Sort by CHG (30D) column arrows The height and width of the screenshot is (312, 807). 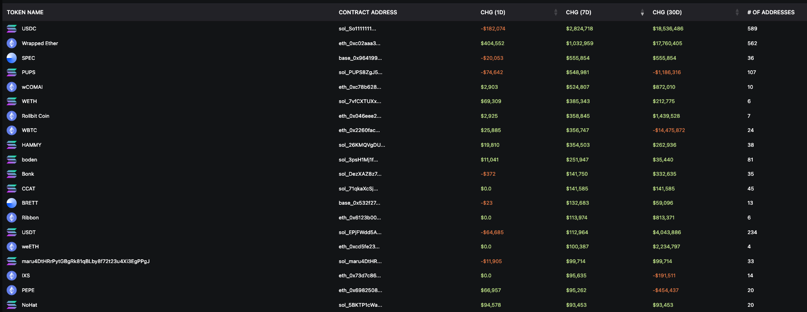coord(737,12)
